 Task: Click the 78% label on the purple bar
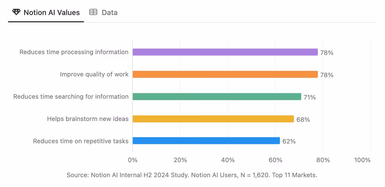pos(327,53)
